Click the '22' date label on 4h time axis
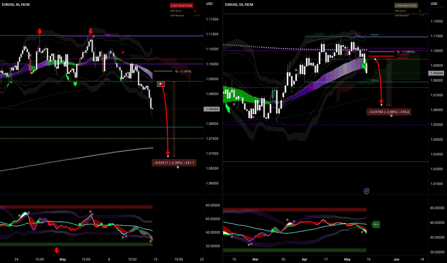The height and width of the screenshot is (263, 447). click(202, 259)
